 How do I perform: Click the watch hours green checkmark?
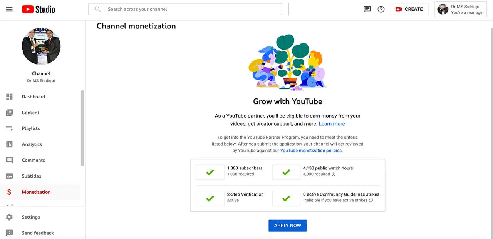click(286, 173)
